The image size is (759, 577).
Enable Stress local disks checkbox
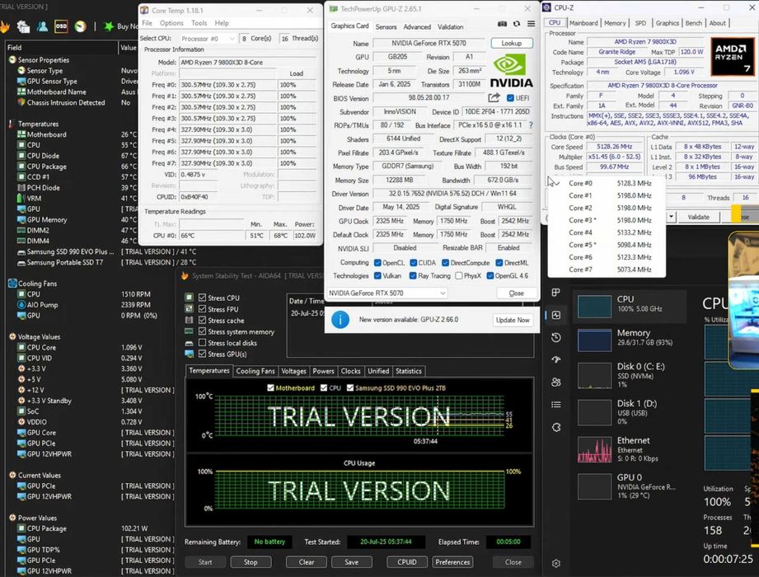203,343
